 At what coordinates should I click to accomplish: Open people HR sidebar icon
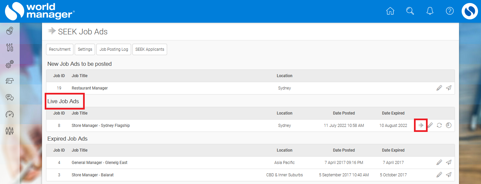click(x=10, y=131)
